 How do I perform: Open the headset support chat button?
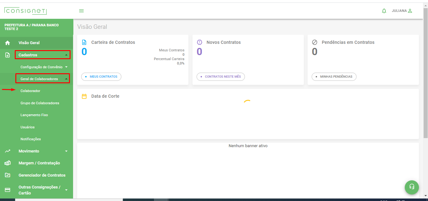pos(412,187)
